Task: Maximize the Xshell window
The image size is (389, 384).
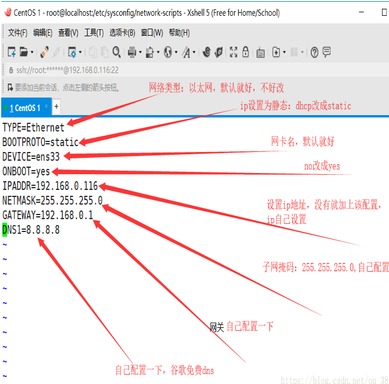Action: click(x=384, y=12)
